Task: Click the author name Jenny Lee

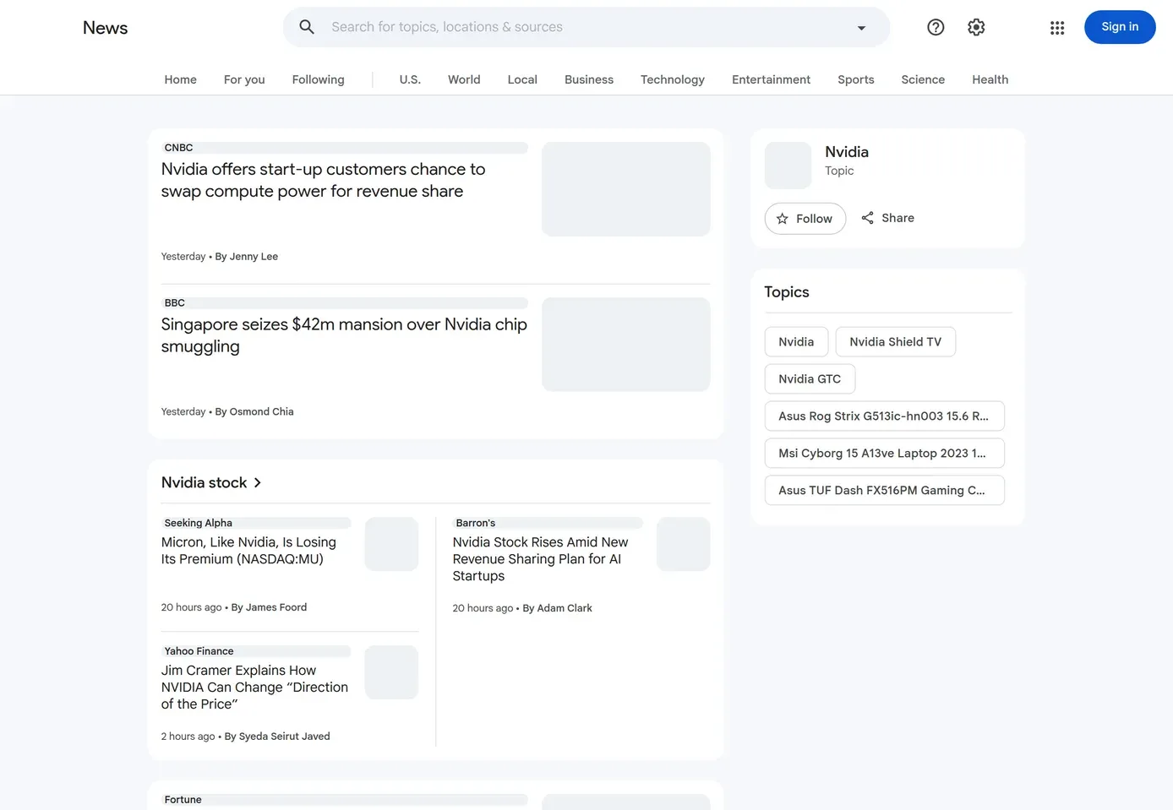Action: (x=254, y=257)
